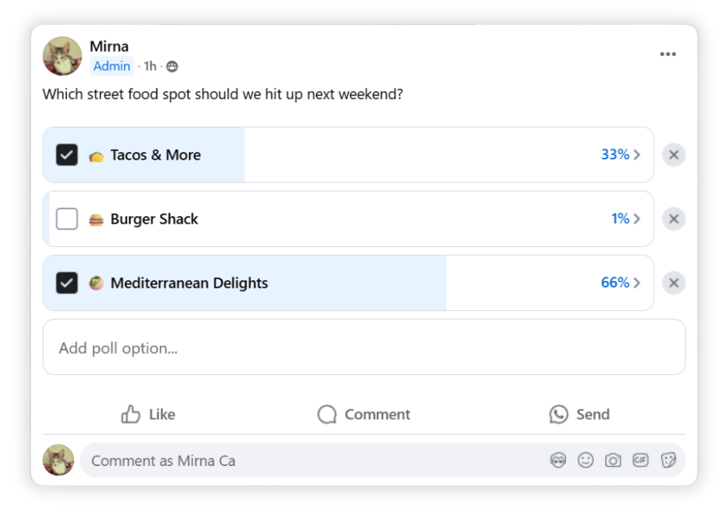The width and height of the screenshot is (724, 508).
Task: Click the emoji smiley icon in the comment bar
Action: (x=584, y=460)
